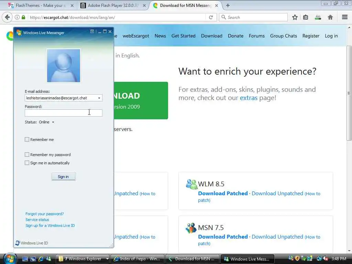Open the Forums nav item
Image resolution: width=352 pixels, height=264 pixels.
(256, 36)
